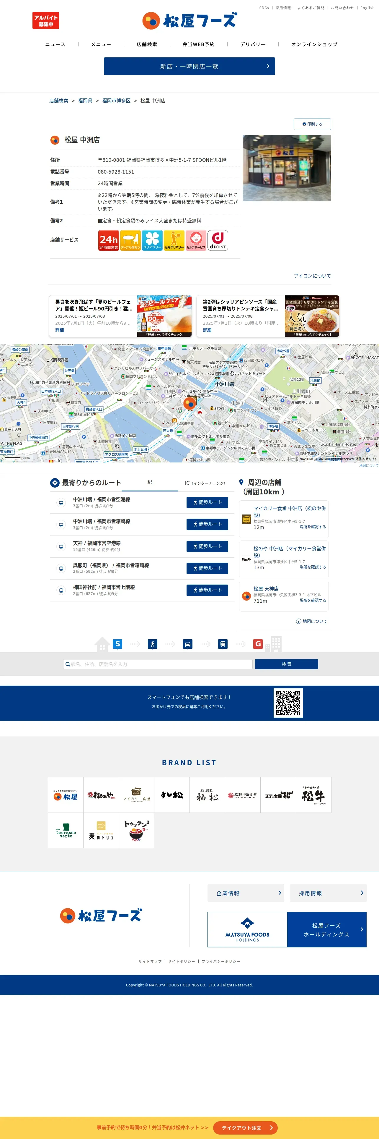
Task: Click the テイクアウト注文 orange button
Action: tap(245, 1128)
